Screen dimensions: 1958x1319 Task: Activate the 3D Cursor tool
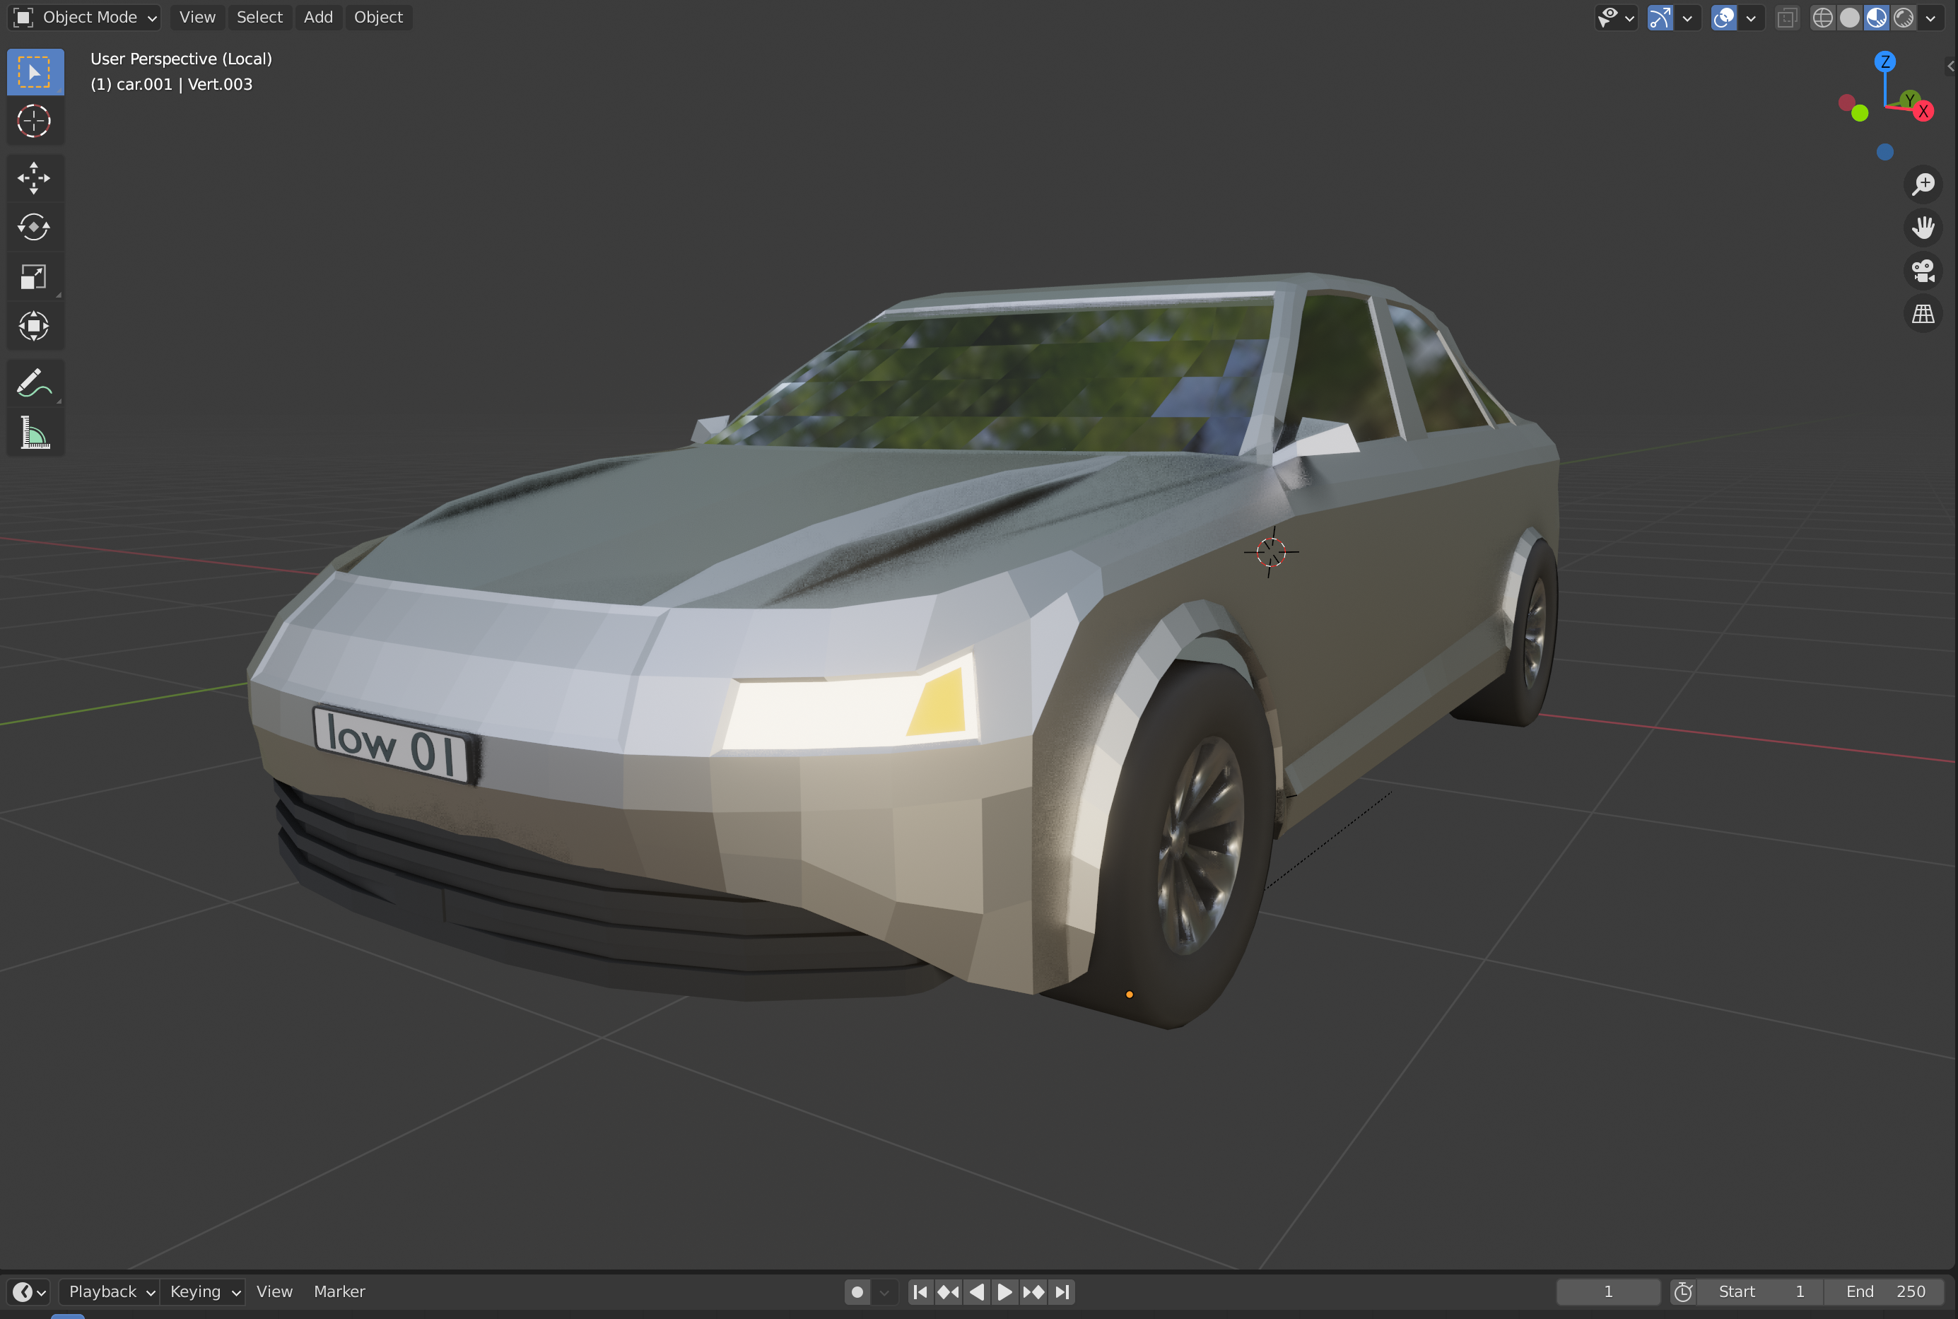point(35,121)
